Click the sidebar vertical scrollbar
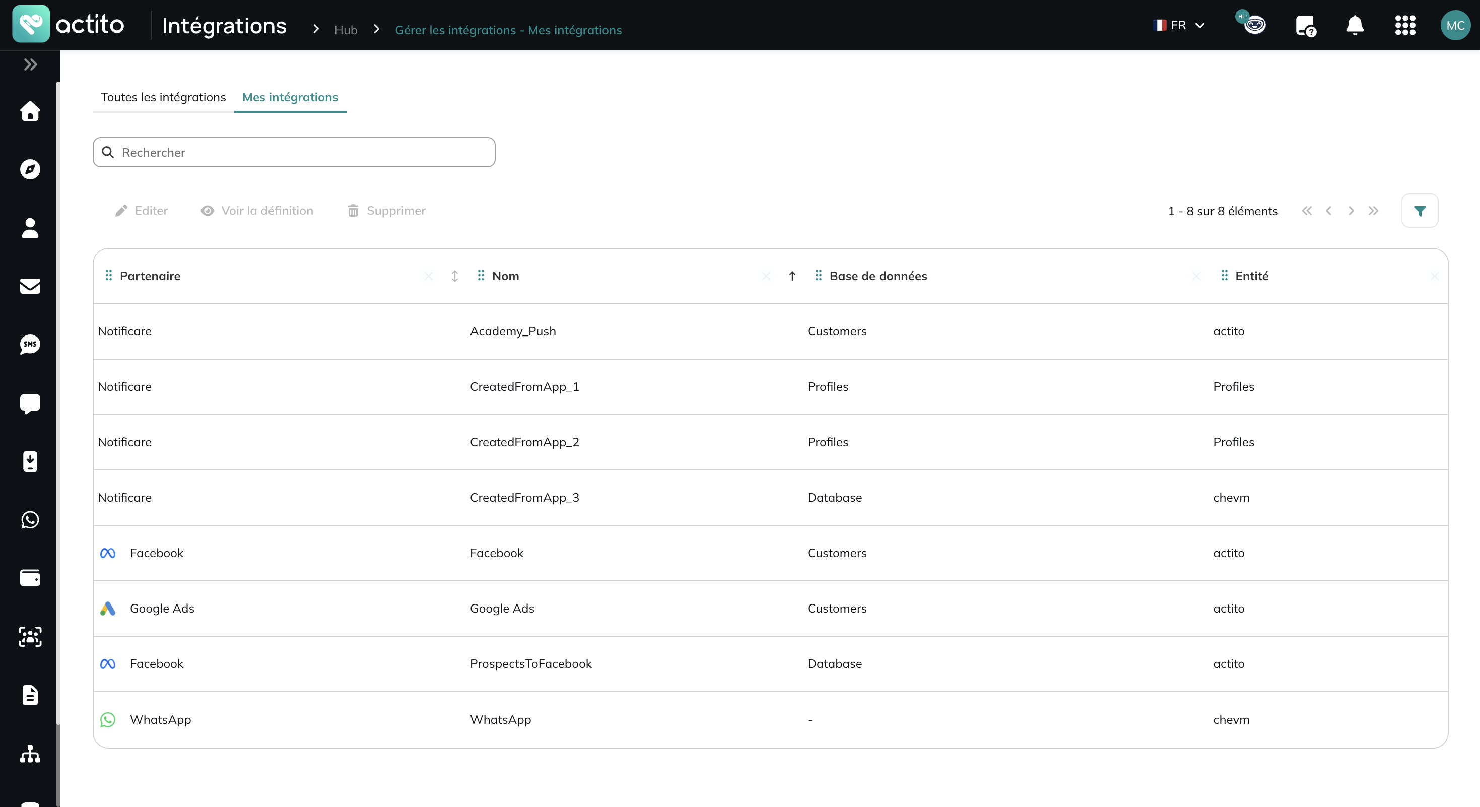 click(58, 402)
